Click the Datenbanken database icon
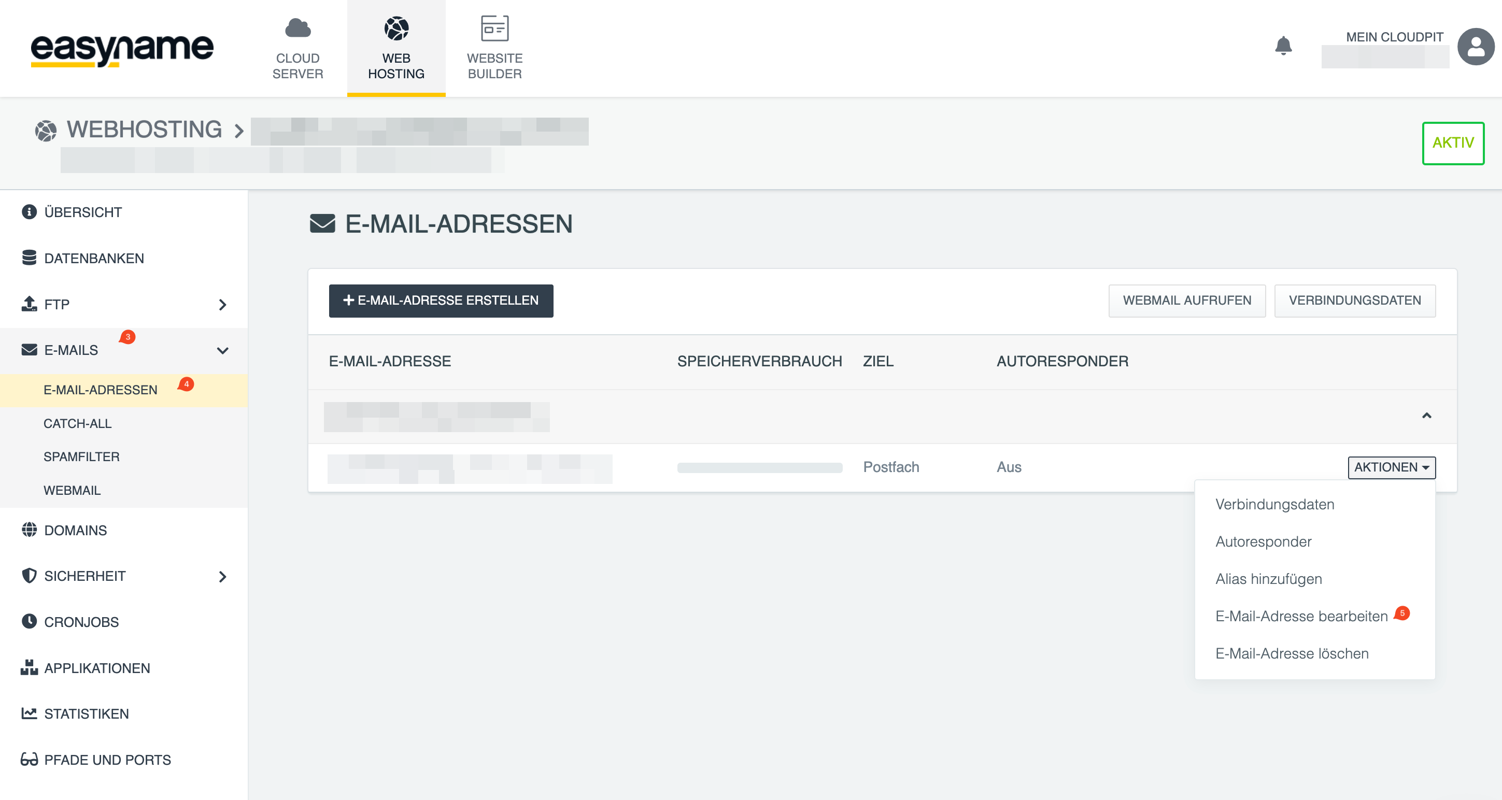Image resolution: width=1502 pixels, height=800 pixels. pyautogui.click(x=29, y=258)
